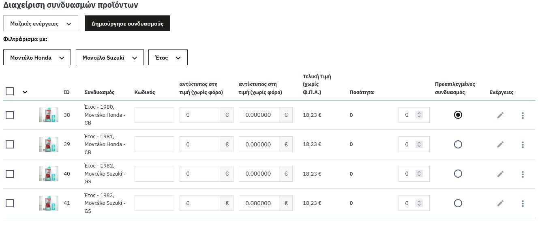Open three-dot actions menu for combination 41
This screenshot has width=542, height=232.
(x=523, y=203)
